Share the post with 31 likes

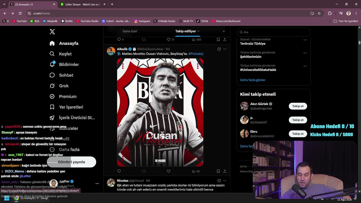(x=225, y=39)
